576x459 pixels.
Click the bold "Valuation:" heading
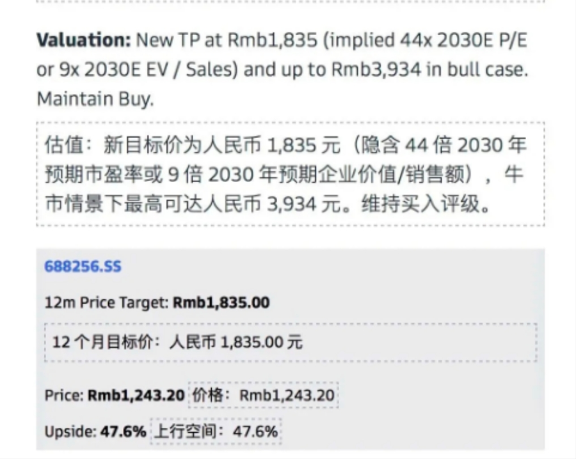click(x=83, y=40)
